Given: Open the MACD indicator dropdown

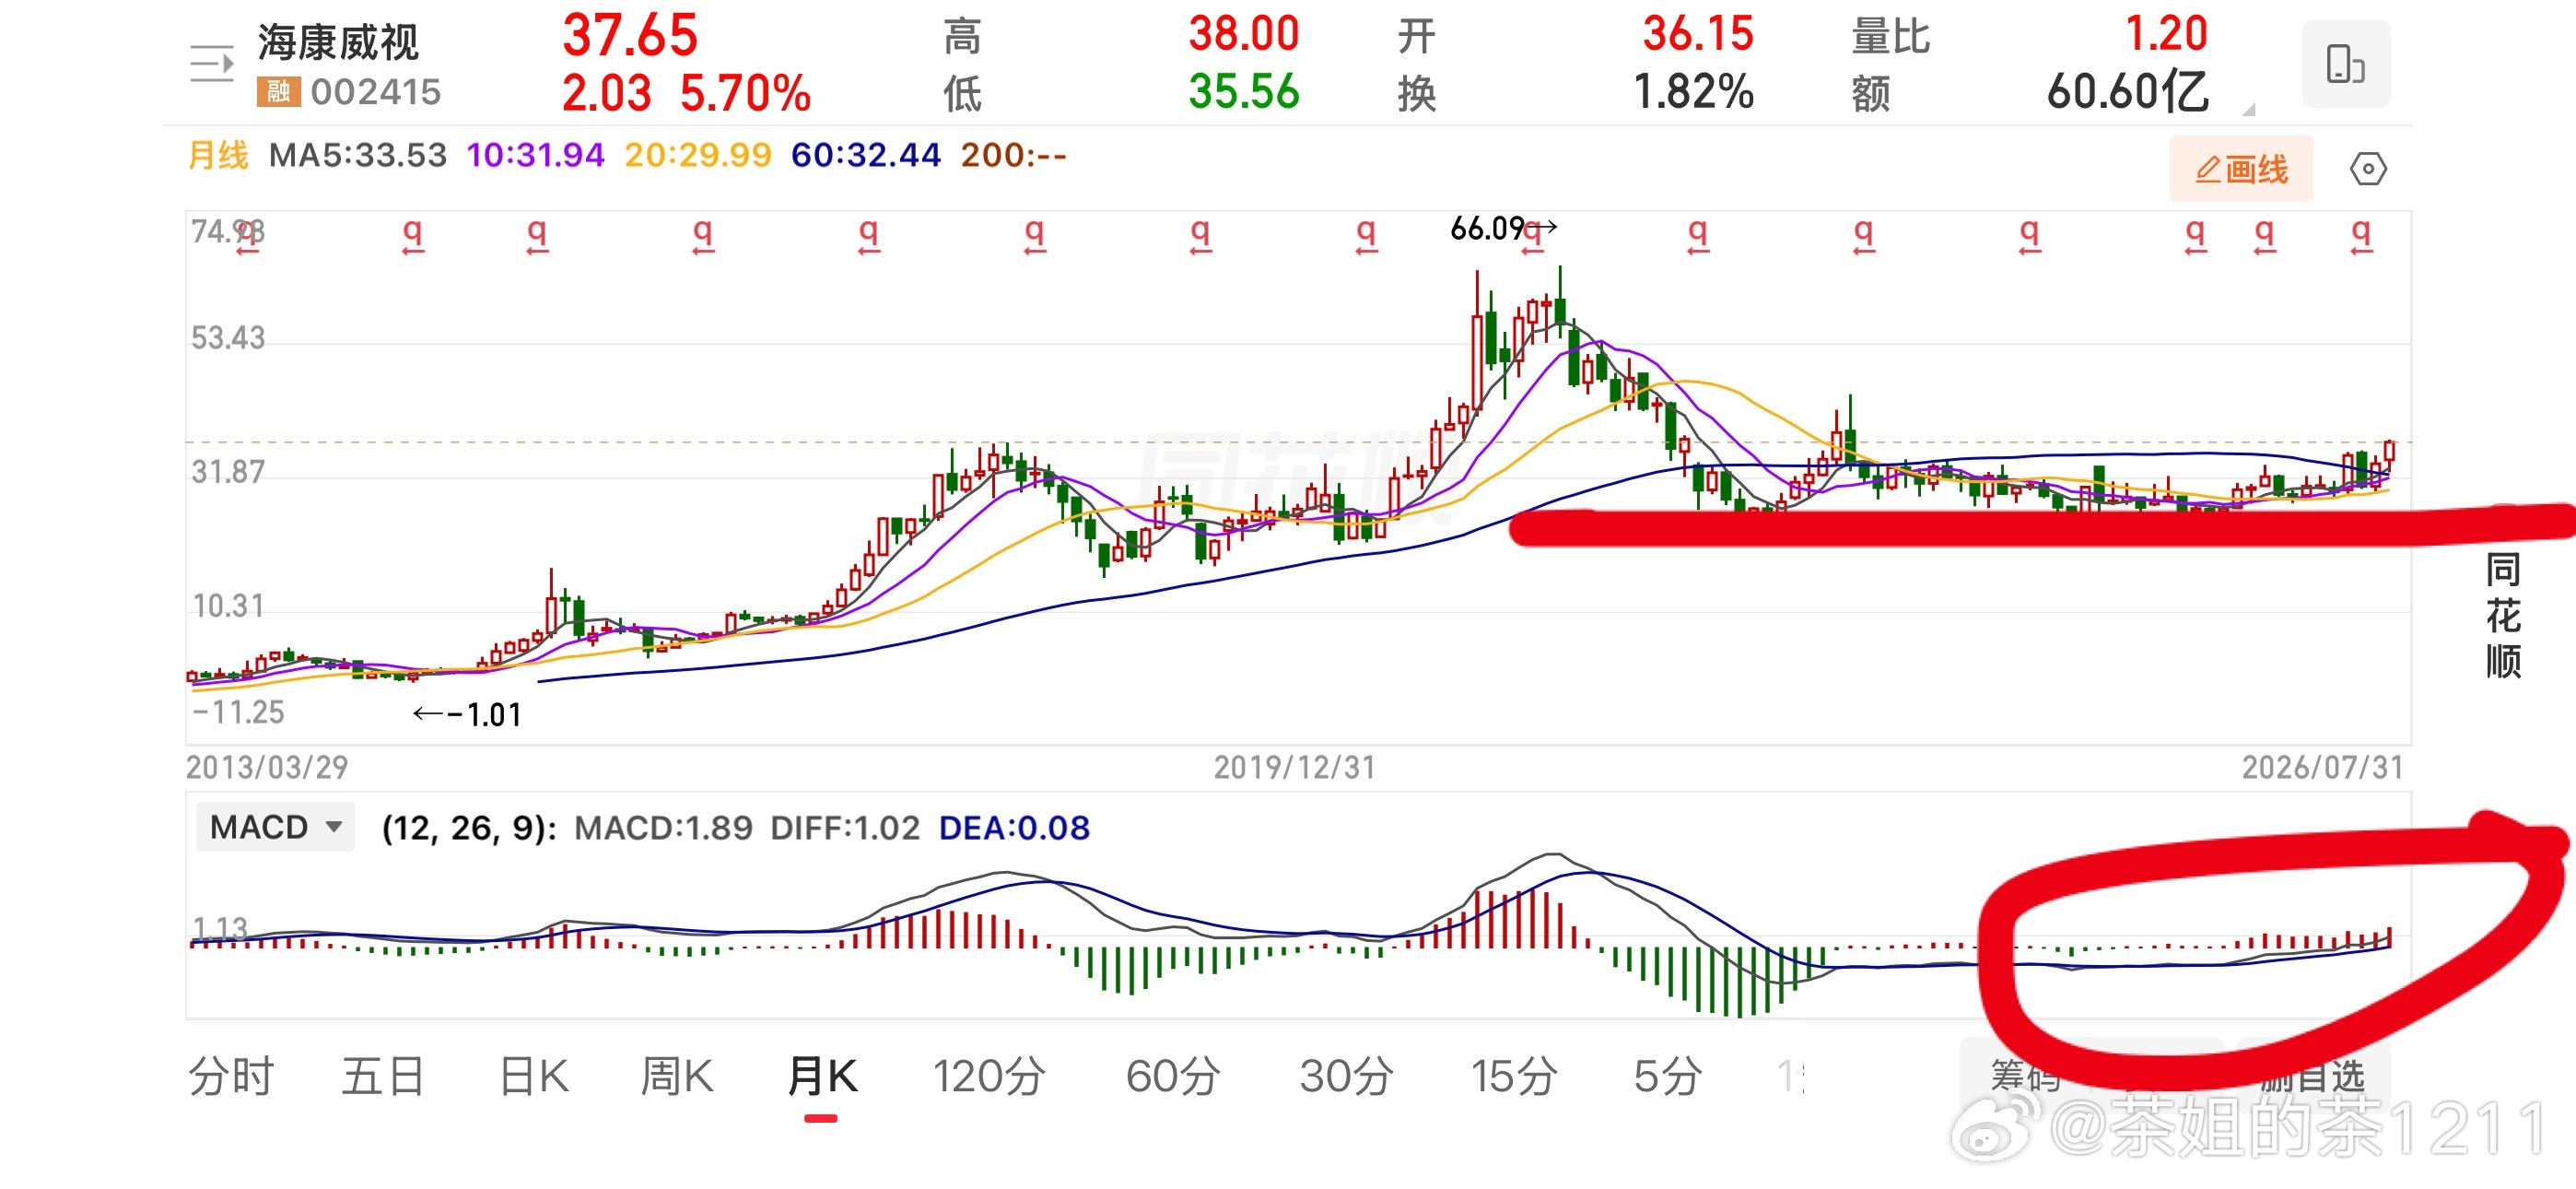Looking at the screenshot, I should click(275, 828).
